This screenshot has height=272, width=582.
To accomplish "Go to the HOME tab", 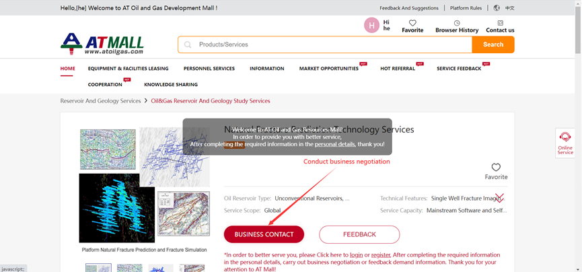I will [67, 69].
